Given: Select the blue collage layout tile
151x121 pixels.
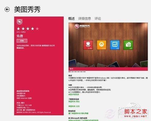Looking at the screenshot, I should 115,45.
